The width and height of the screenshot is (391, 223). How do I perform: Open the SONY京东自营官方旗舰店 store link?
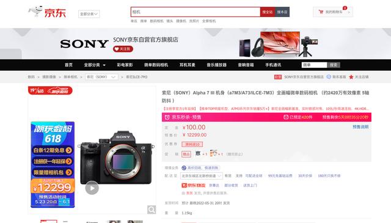point(304,77)
